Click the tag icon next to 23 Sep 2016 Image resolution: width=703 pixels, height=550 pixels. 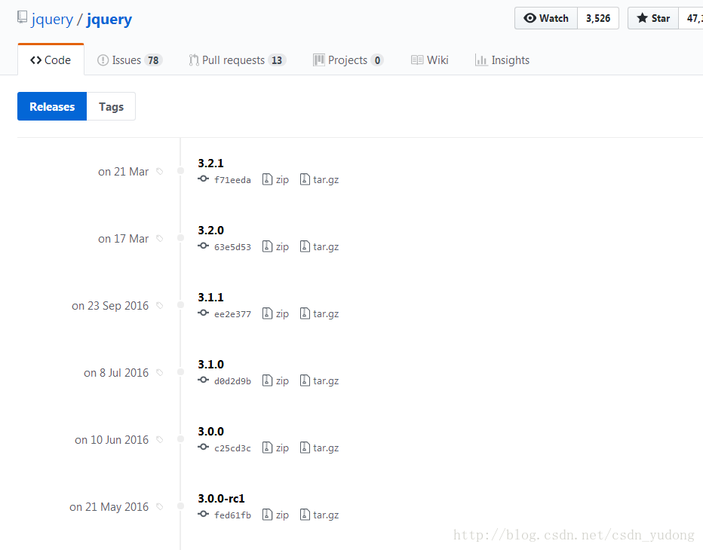coord(160,305)
